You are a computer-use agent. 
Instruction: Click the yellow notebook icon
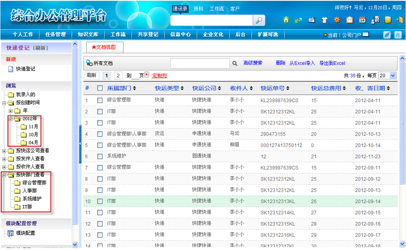coord(388,20)
